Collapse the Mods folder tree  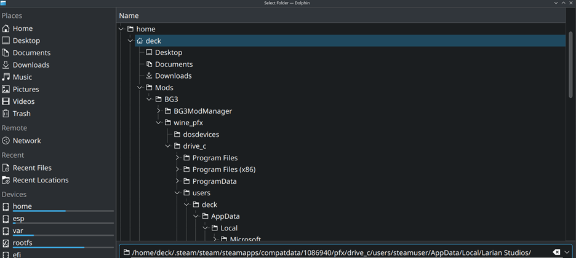[140, 88]
